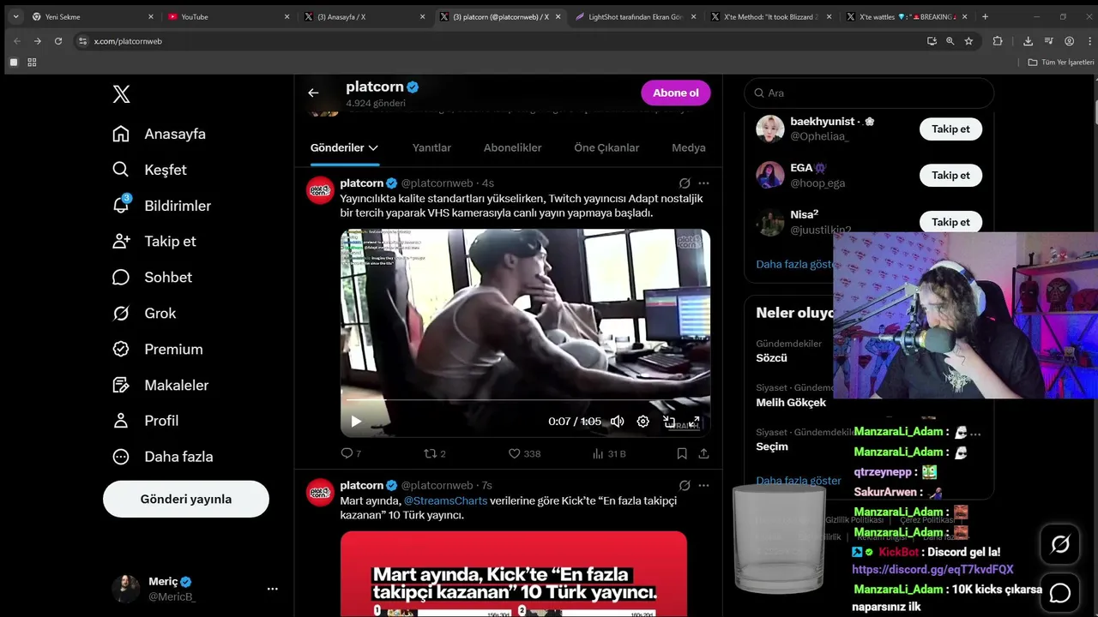Screen dimensions: 1098x617
Task: Follow baekhyunist with Takip et
Action: pyautogui.click(x=950, y=129)
